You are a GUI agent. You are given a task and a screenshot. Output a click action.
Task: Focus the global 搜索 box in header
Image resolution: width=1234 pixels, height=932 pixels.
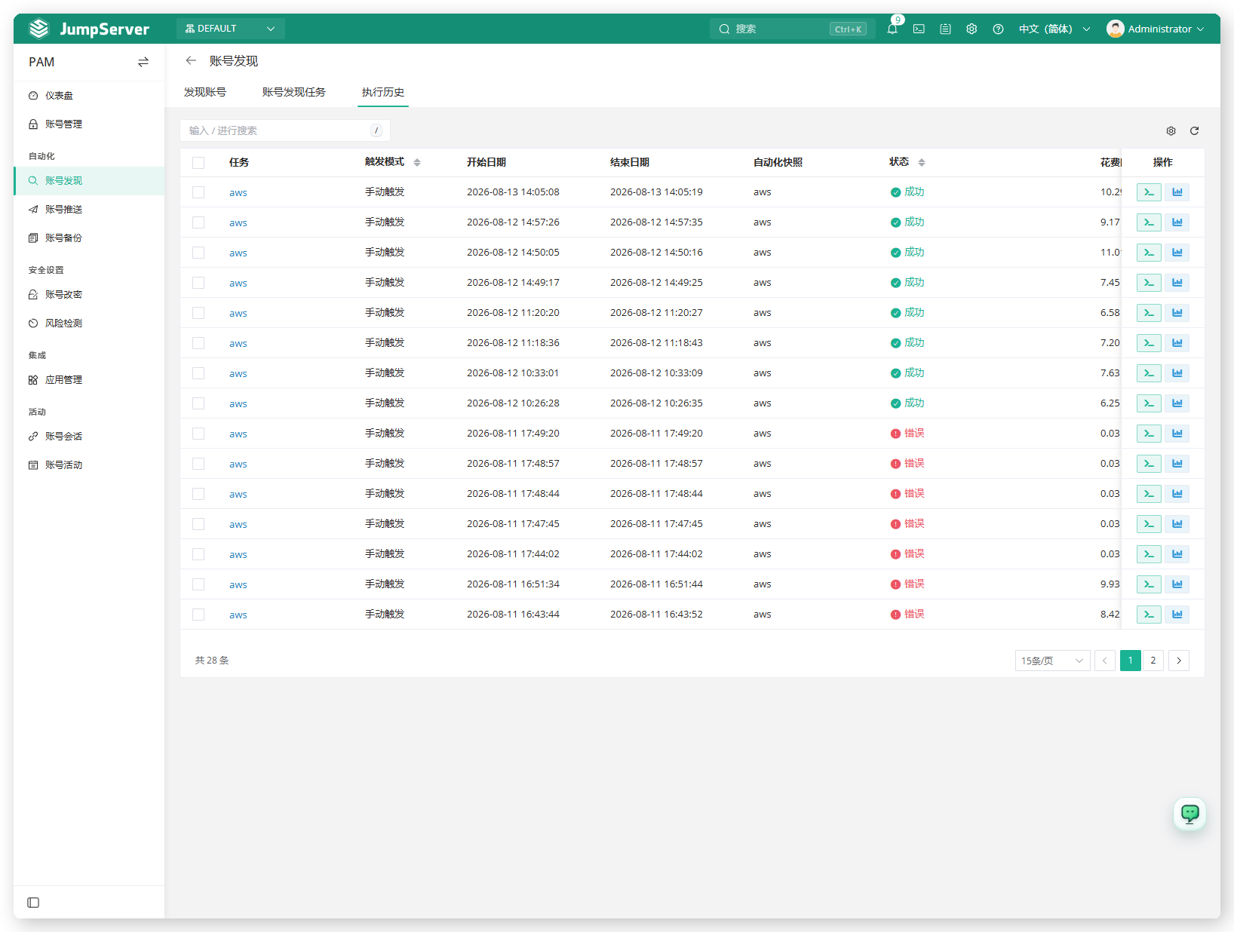[792, 29]
